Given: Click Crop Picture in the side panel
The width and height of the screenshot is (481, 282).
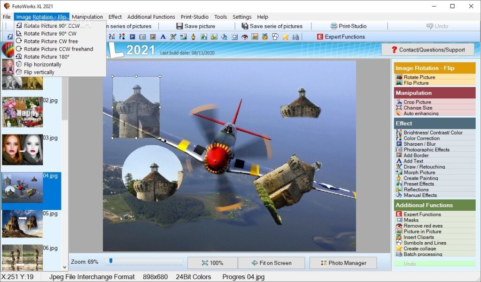Looking at the screenshot, I should (417, 102).
